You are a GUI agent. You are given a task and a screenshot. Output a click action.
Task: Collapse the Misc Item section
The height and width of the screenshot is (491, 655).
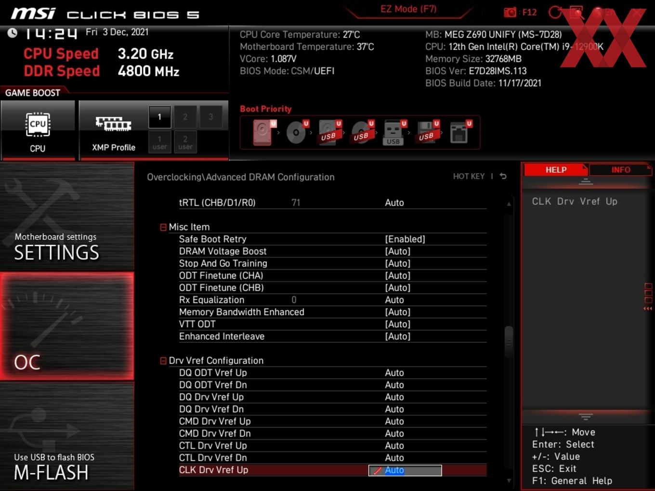(x=163, y=227)
